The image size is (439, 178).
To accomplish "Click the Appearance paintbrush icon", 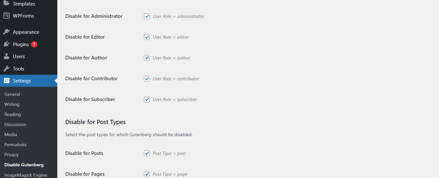I will coord(7,32).
